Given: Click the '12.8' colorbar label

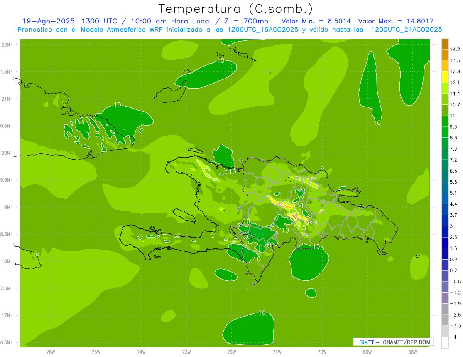Looking at the screenshot, I should (x=455, y=71).
